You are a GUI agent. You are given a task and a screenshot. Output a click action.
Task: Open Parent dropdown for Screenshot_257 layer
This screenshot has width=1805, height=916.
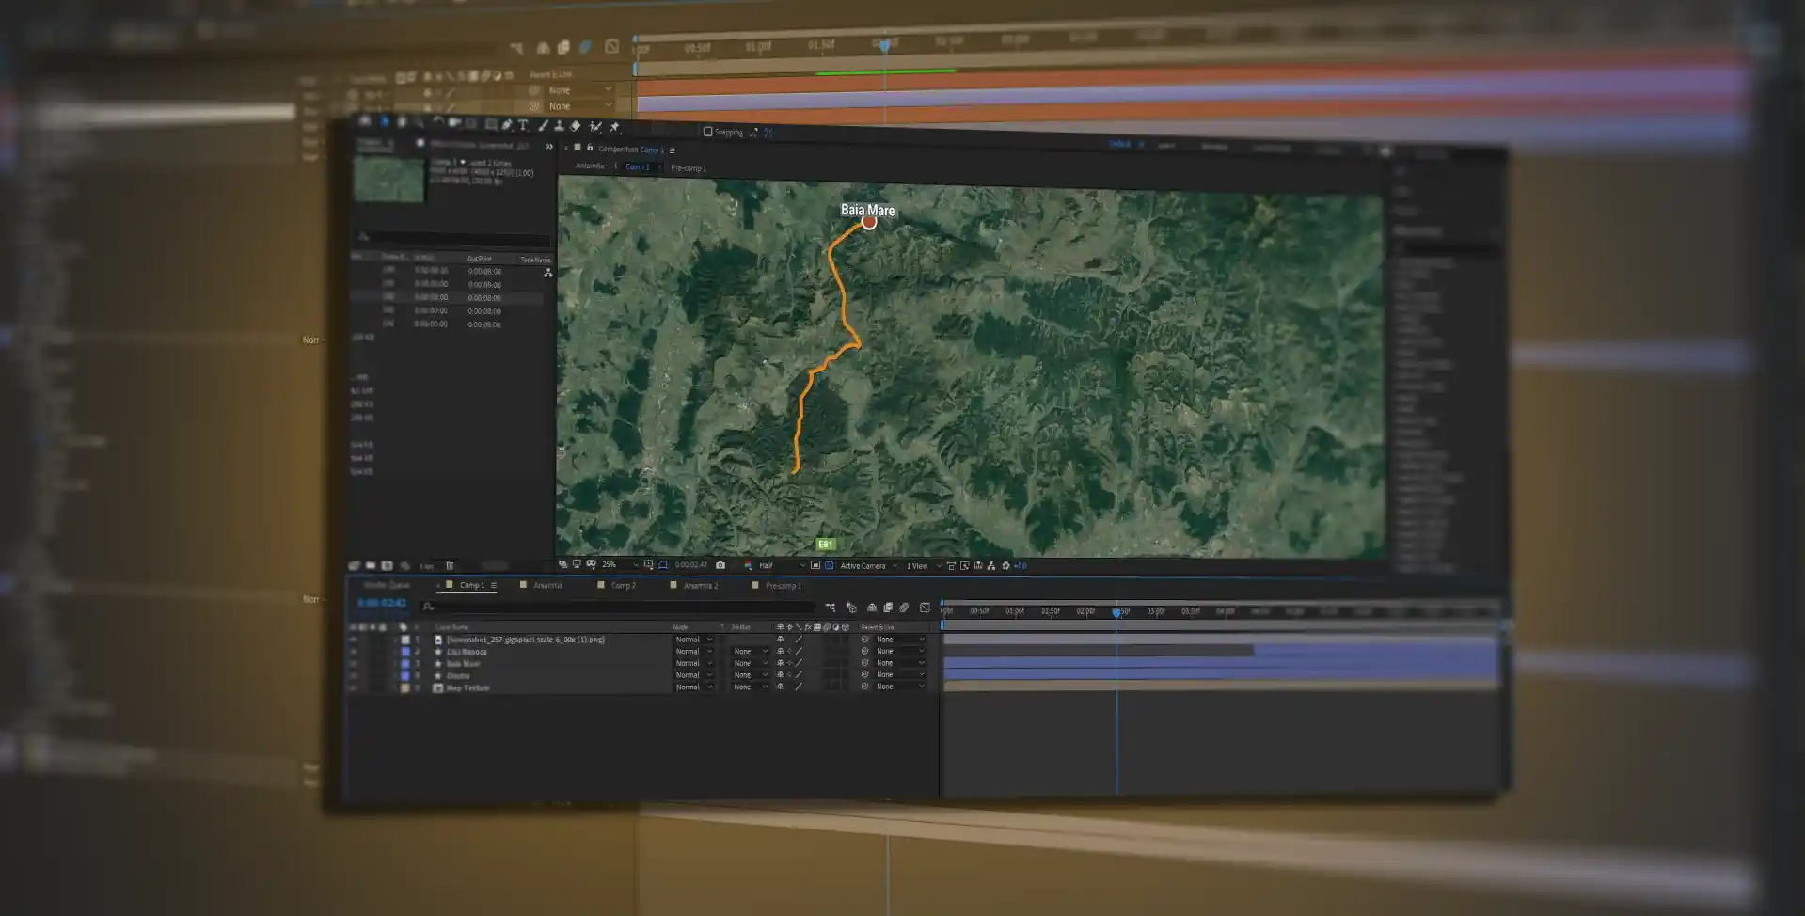pos(900,640)
